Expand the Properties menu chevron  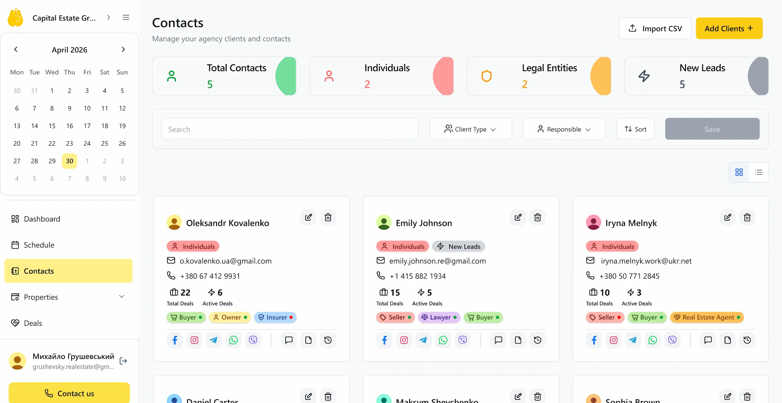[x=121, y=297]
